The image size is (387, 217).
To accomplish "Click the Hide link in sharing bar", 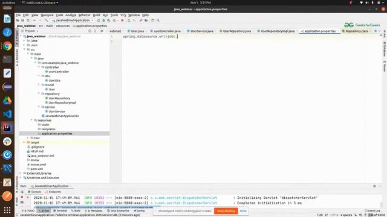I will pyautogui.click(x=243, y=211).
